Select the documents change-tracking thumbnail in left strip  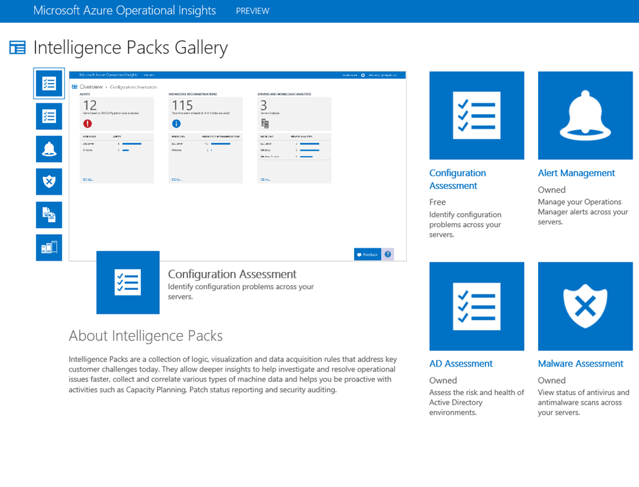point(49,215)
